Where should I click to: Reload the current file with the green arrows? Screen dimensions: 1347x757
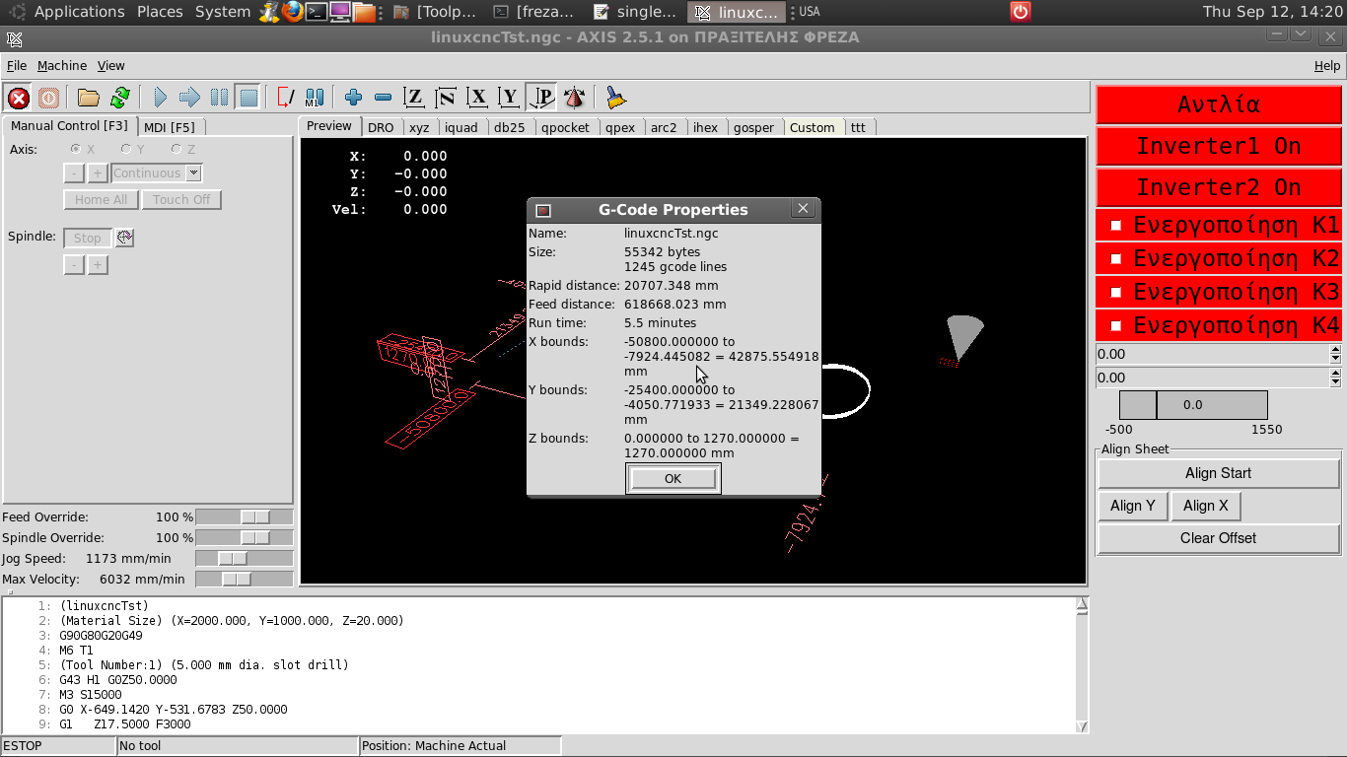click(x=120, y=98)
